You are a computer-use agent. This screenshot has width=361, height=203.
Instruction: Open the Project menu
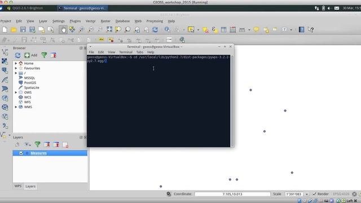click(x=6, y=21)
